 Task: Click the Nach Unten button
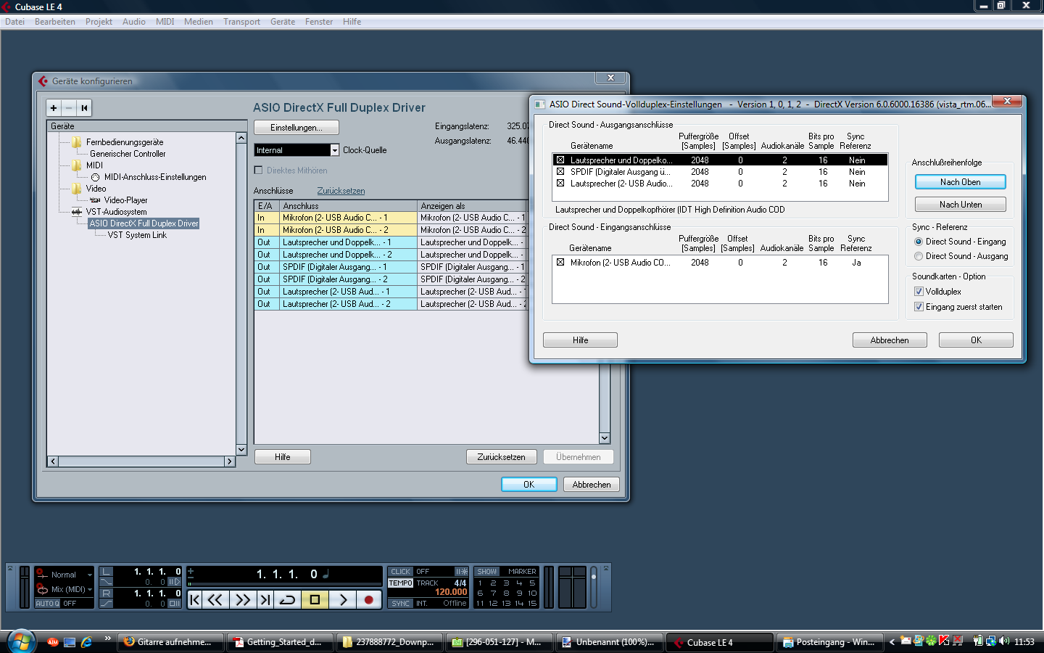(x=960, y=205)
